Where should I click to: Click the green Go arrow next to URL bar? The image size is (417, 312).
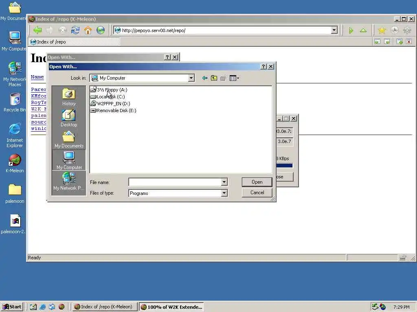tap(351, 30)
